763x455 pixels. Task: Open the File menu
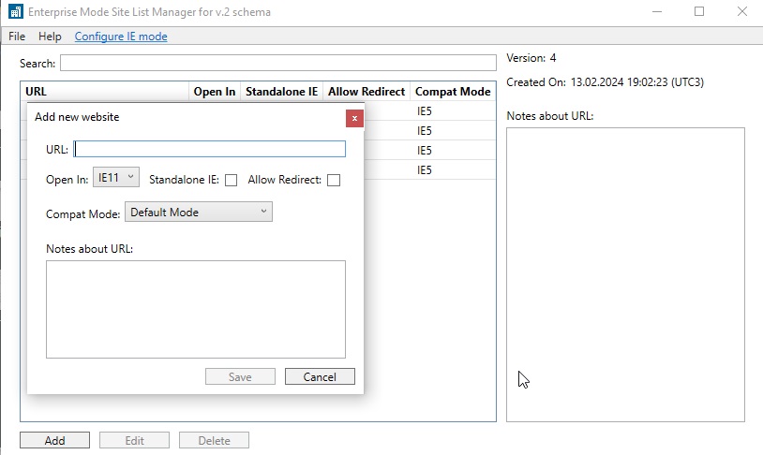point(17,37)
